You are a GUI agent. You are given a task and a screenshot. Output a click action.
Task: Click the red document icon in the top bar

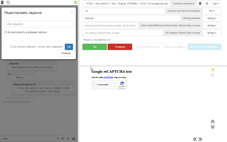(8, 2)
